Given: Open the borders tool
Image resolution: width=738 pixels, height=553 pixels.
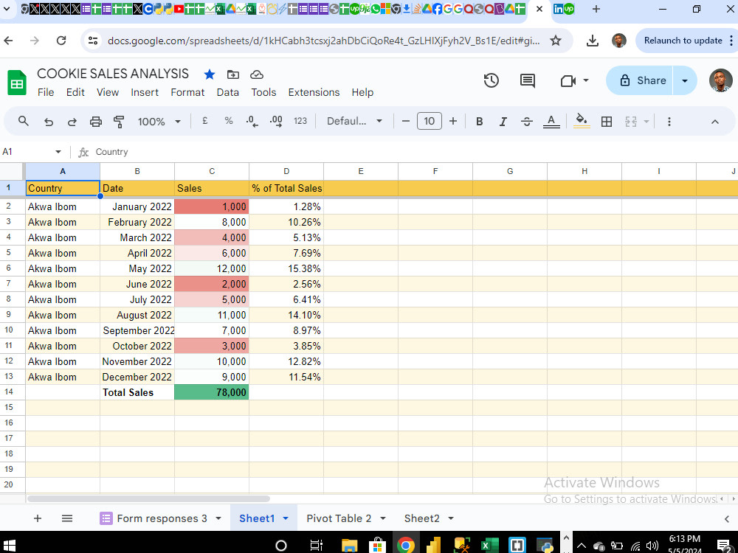Looking at the screenshot, I should 607,122.
